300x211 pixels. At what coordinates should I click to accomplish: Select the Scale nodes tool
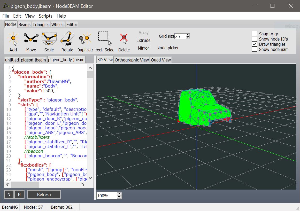49,42
